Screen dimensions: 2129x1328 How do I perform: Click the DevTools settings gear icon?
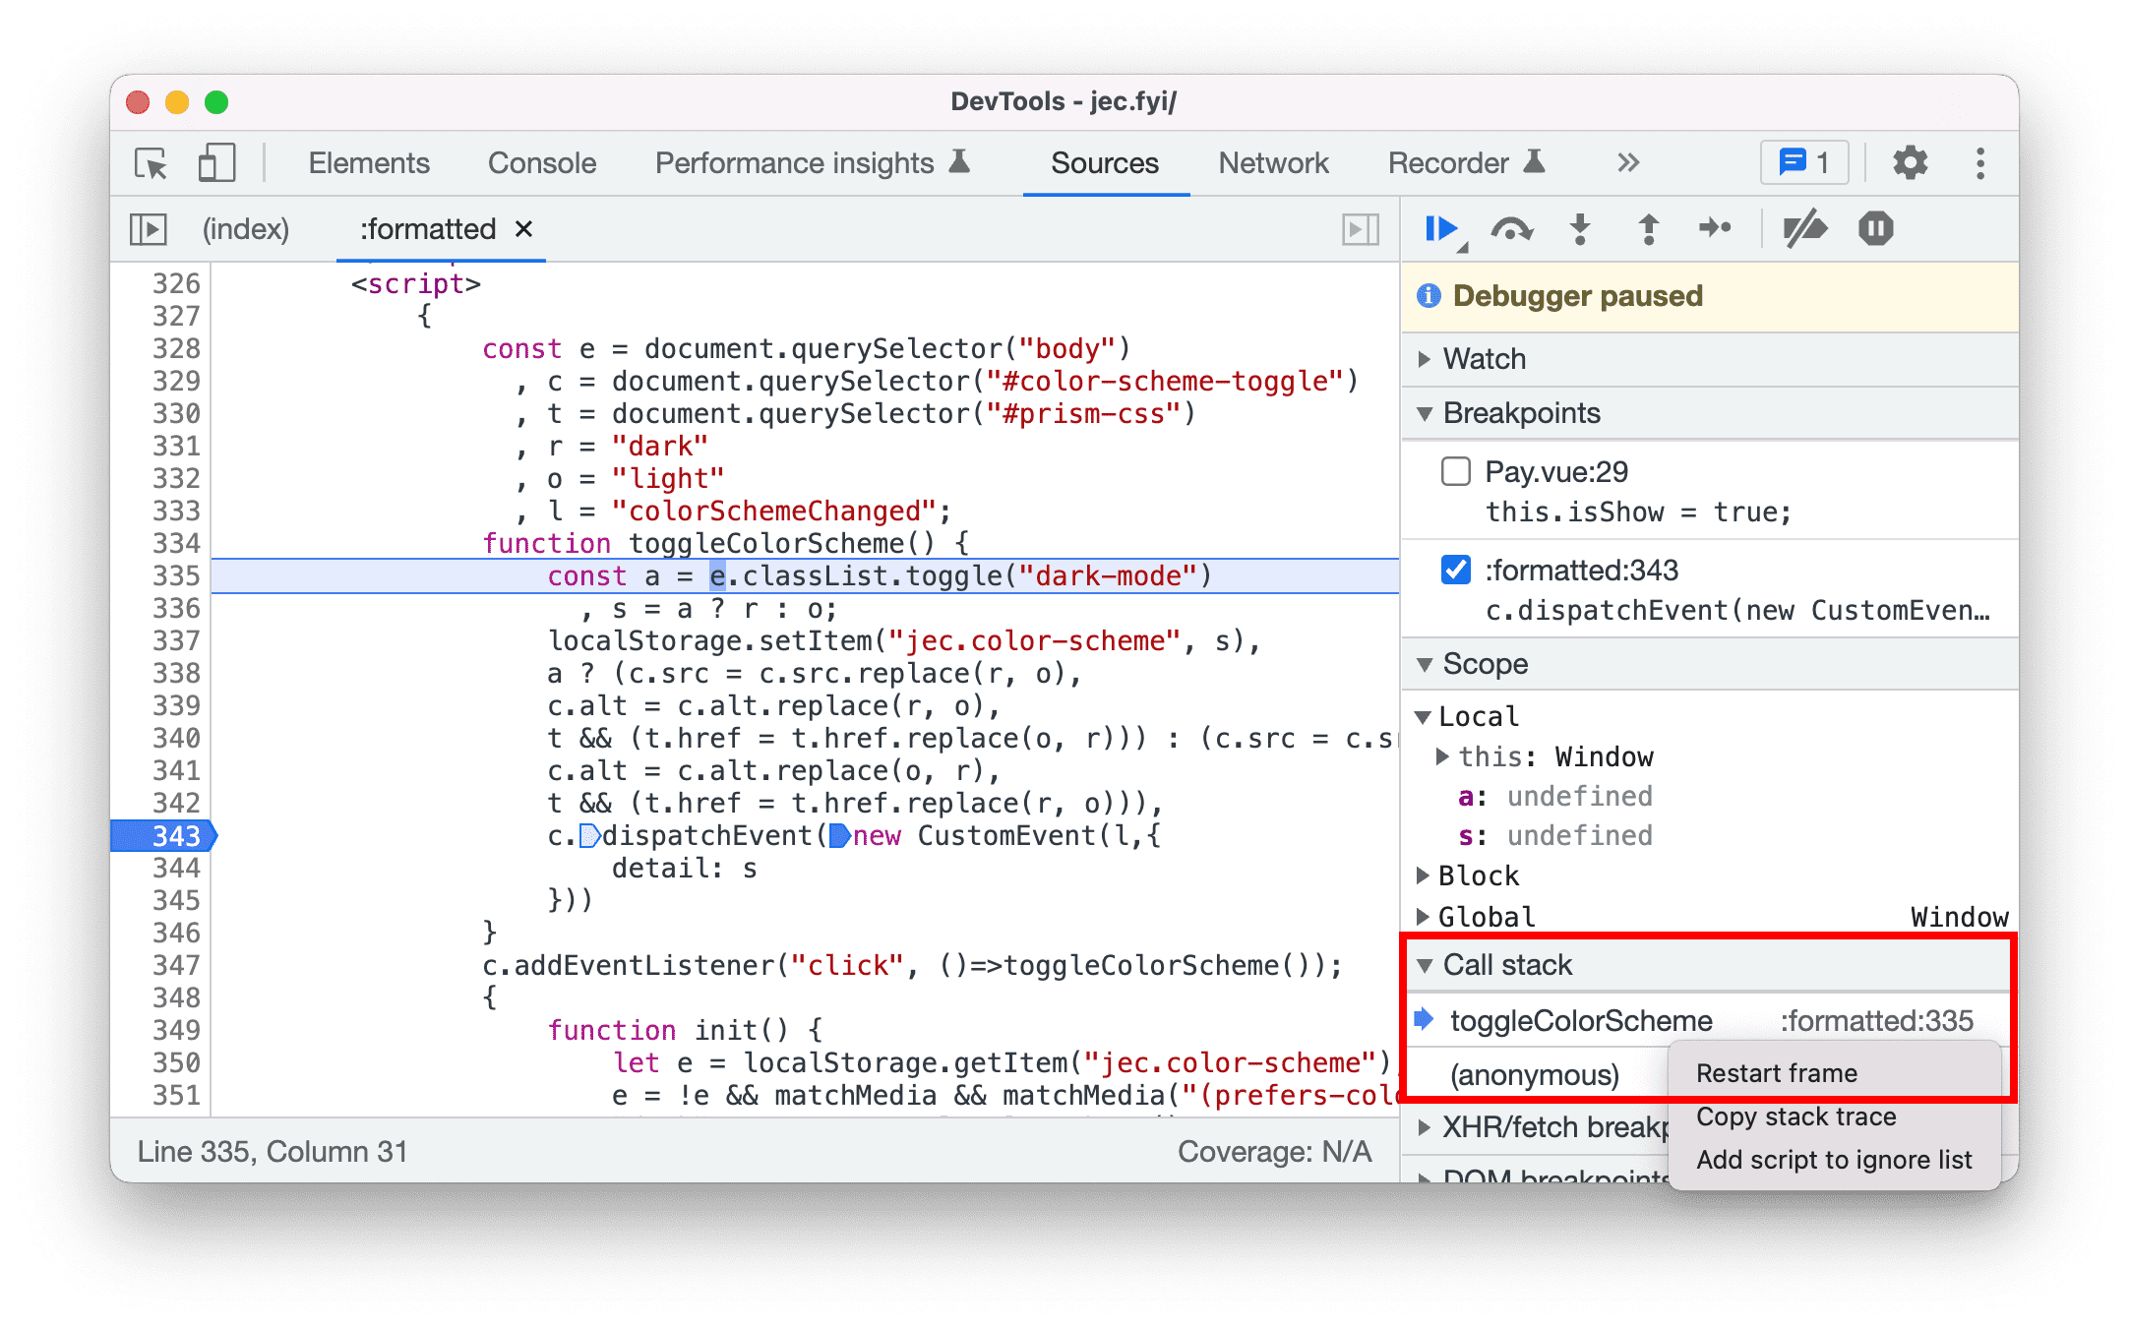(x=1909, y=163)
